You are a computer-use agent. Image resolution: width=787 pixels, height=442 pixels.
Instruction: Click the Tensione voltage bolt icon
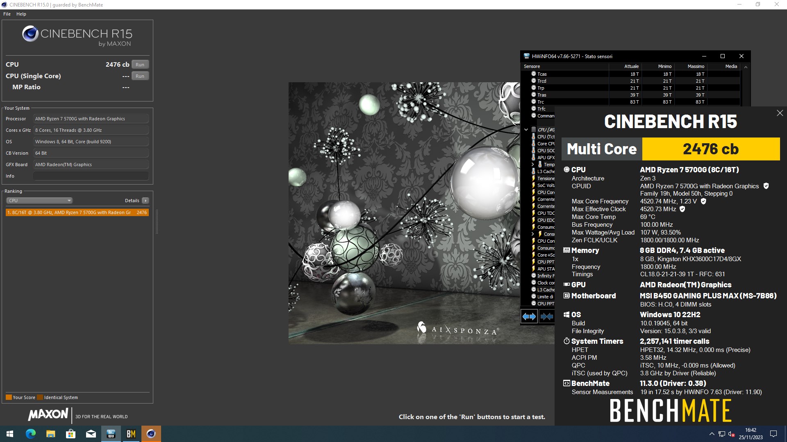[x=533, y=178]
